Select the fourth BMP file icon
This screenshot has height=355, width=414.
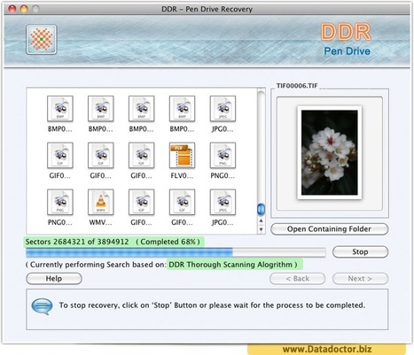tap(182, 109)
